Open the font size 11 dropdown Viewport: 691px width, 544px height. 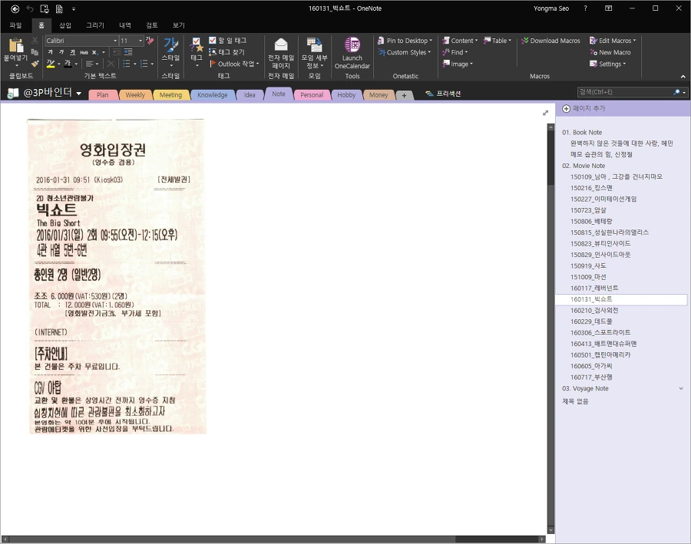tap(141, 41)
